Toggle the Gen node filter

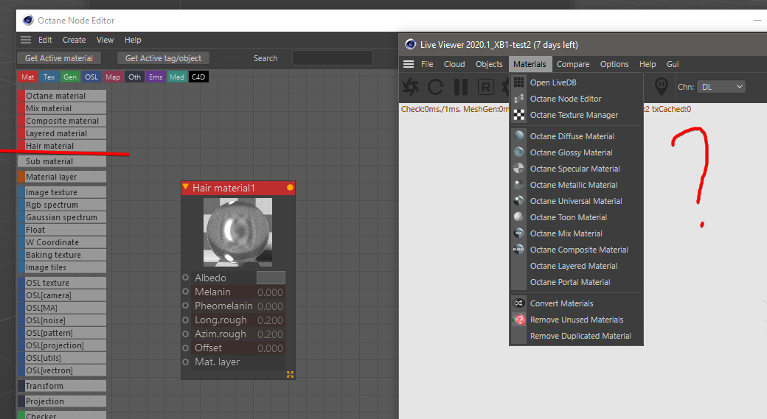[70, 77]
